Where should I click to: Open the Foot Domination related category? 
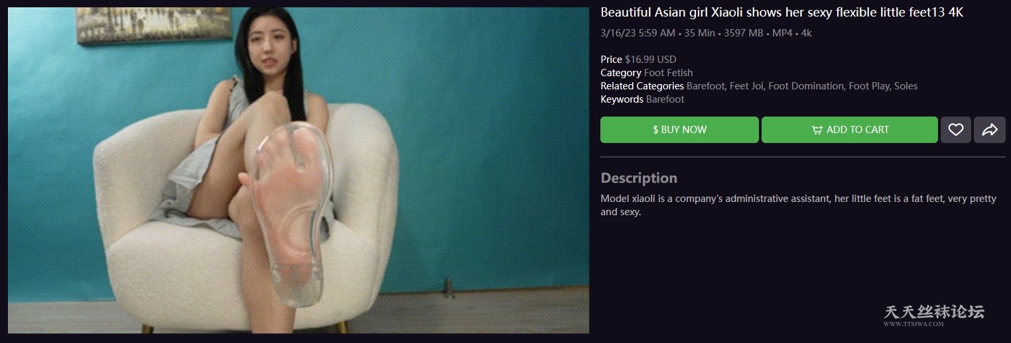click(806, 86)
